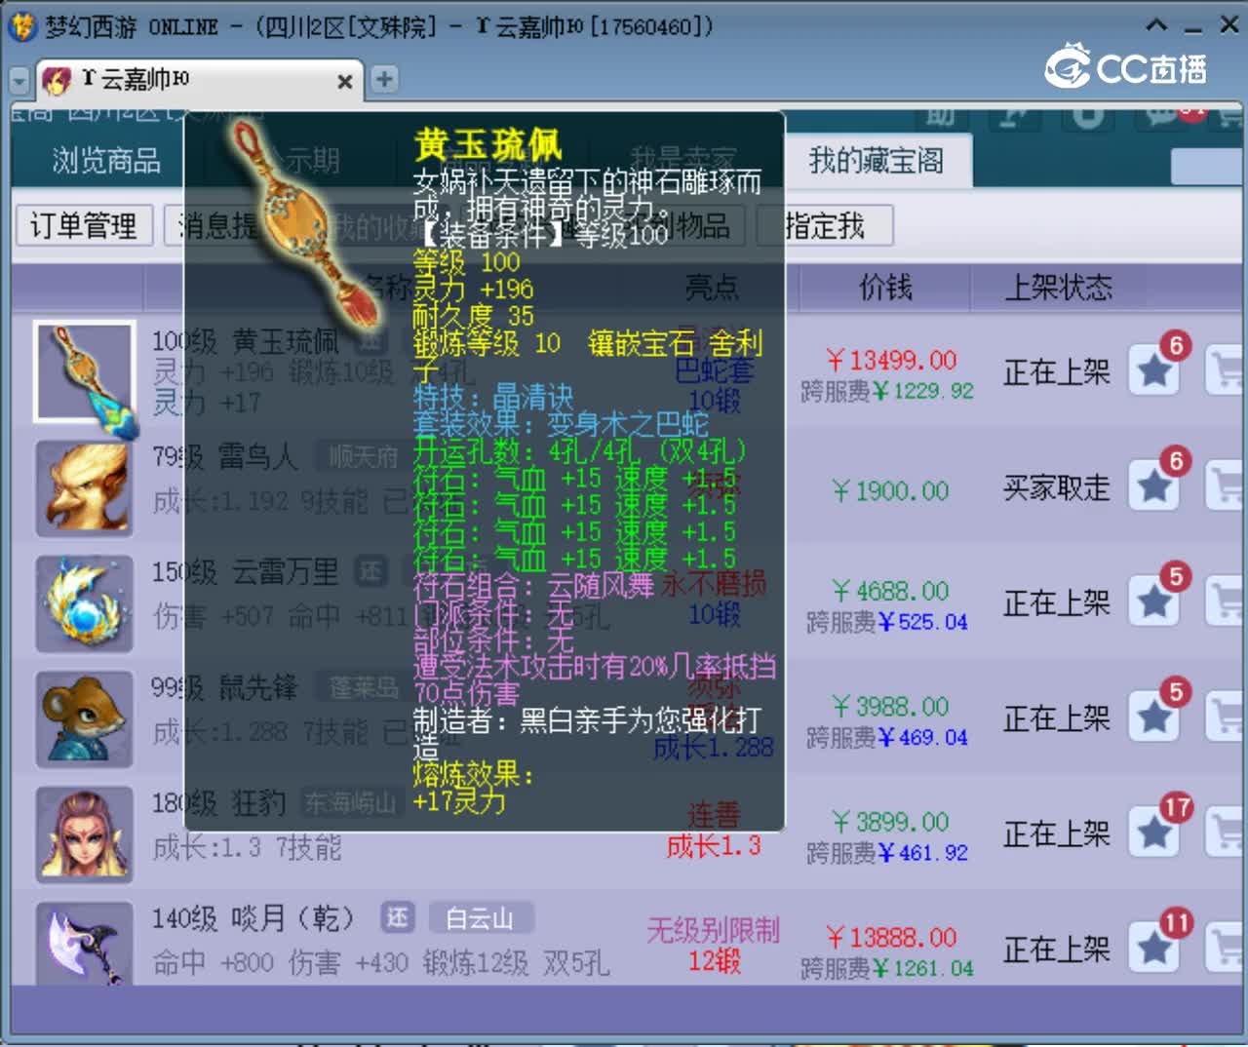Click the 成长1.3 highlight text

pyautogui.click(x=714, y=845)
